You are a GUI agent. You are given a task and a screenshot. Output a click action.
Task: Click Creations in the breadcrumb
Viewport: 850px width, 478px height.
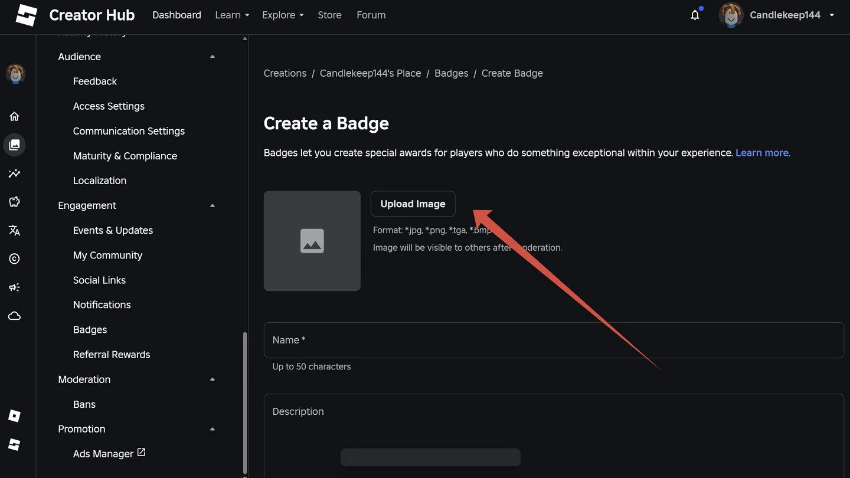coord(285,73)
